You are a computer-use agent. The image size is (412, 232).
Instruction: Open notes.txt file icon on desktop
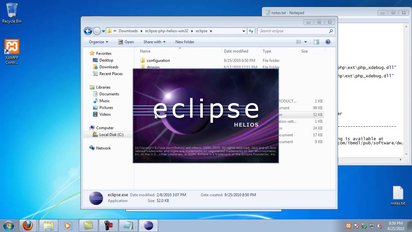point(398,196)
